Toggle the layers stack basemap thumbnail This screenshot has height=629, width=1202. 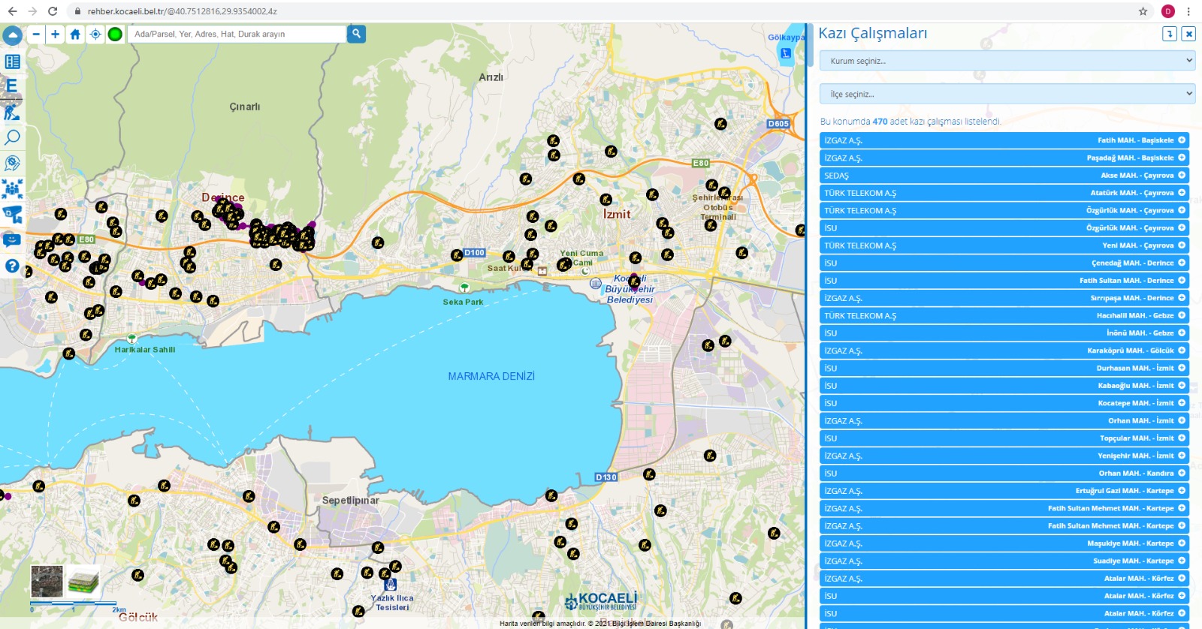tap(83, 581)
